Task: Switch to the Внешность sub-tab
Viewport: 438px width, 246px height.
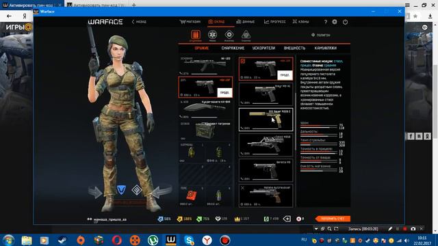Action: click(x=294, y=49)
